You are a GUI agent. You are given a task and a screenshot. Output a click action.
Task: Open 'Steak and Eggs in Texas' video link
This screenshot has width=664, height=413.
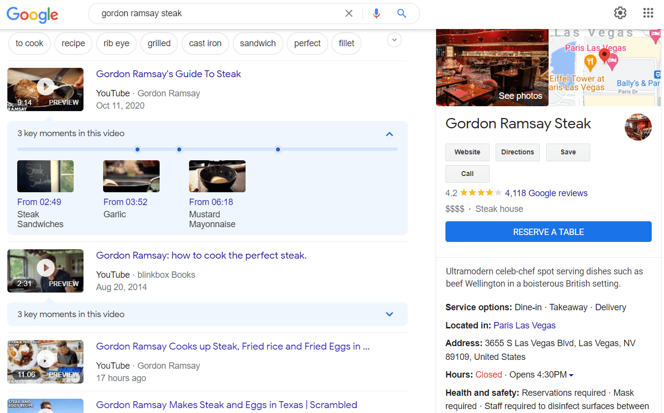[226, 405]
